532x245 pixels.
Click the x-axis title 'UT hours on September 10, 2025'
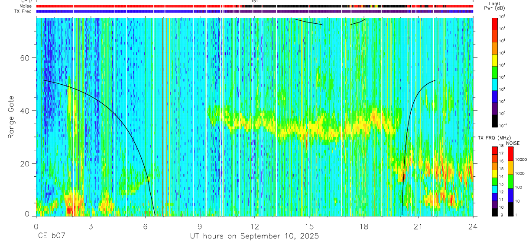255,236
